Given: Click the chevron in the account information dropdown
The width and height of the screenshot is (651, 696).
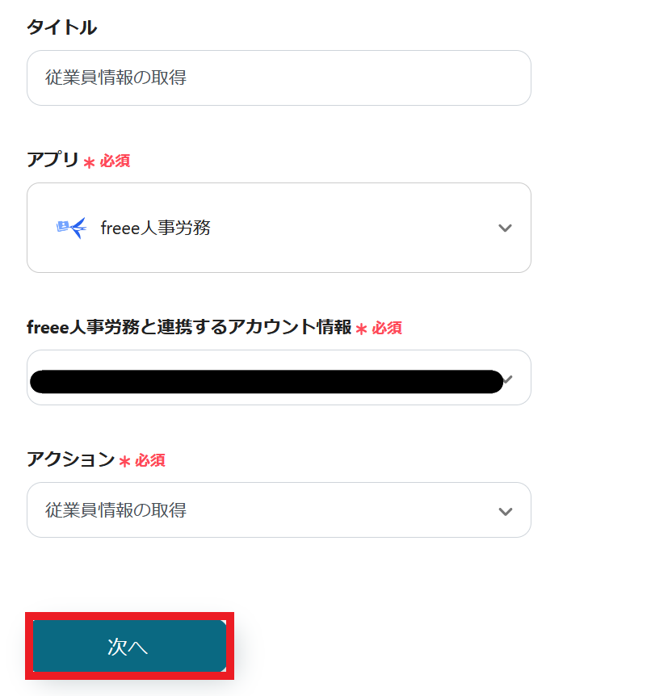Looking at the screenshot, I should click(x=508, y=379).
